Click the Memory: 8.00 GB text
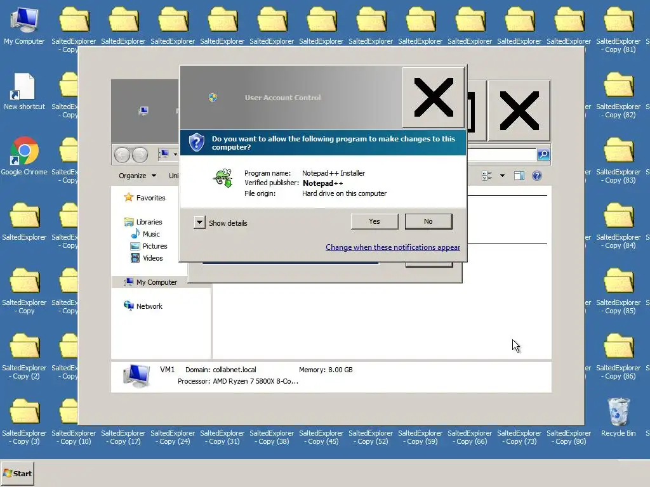 (326, 370)
